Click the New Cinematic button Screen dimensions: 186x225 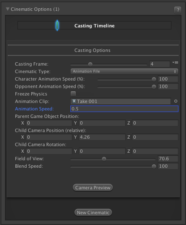click(93, 213)
